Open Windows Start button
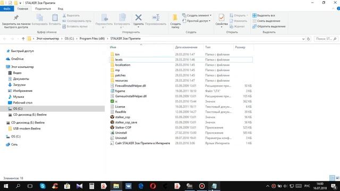340x191 pixels. click(6, 186)
